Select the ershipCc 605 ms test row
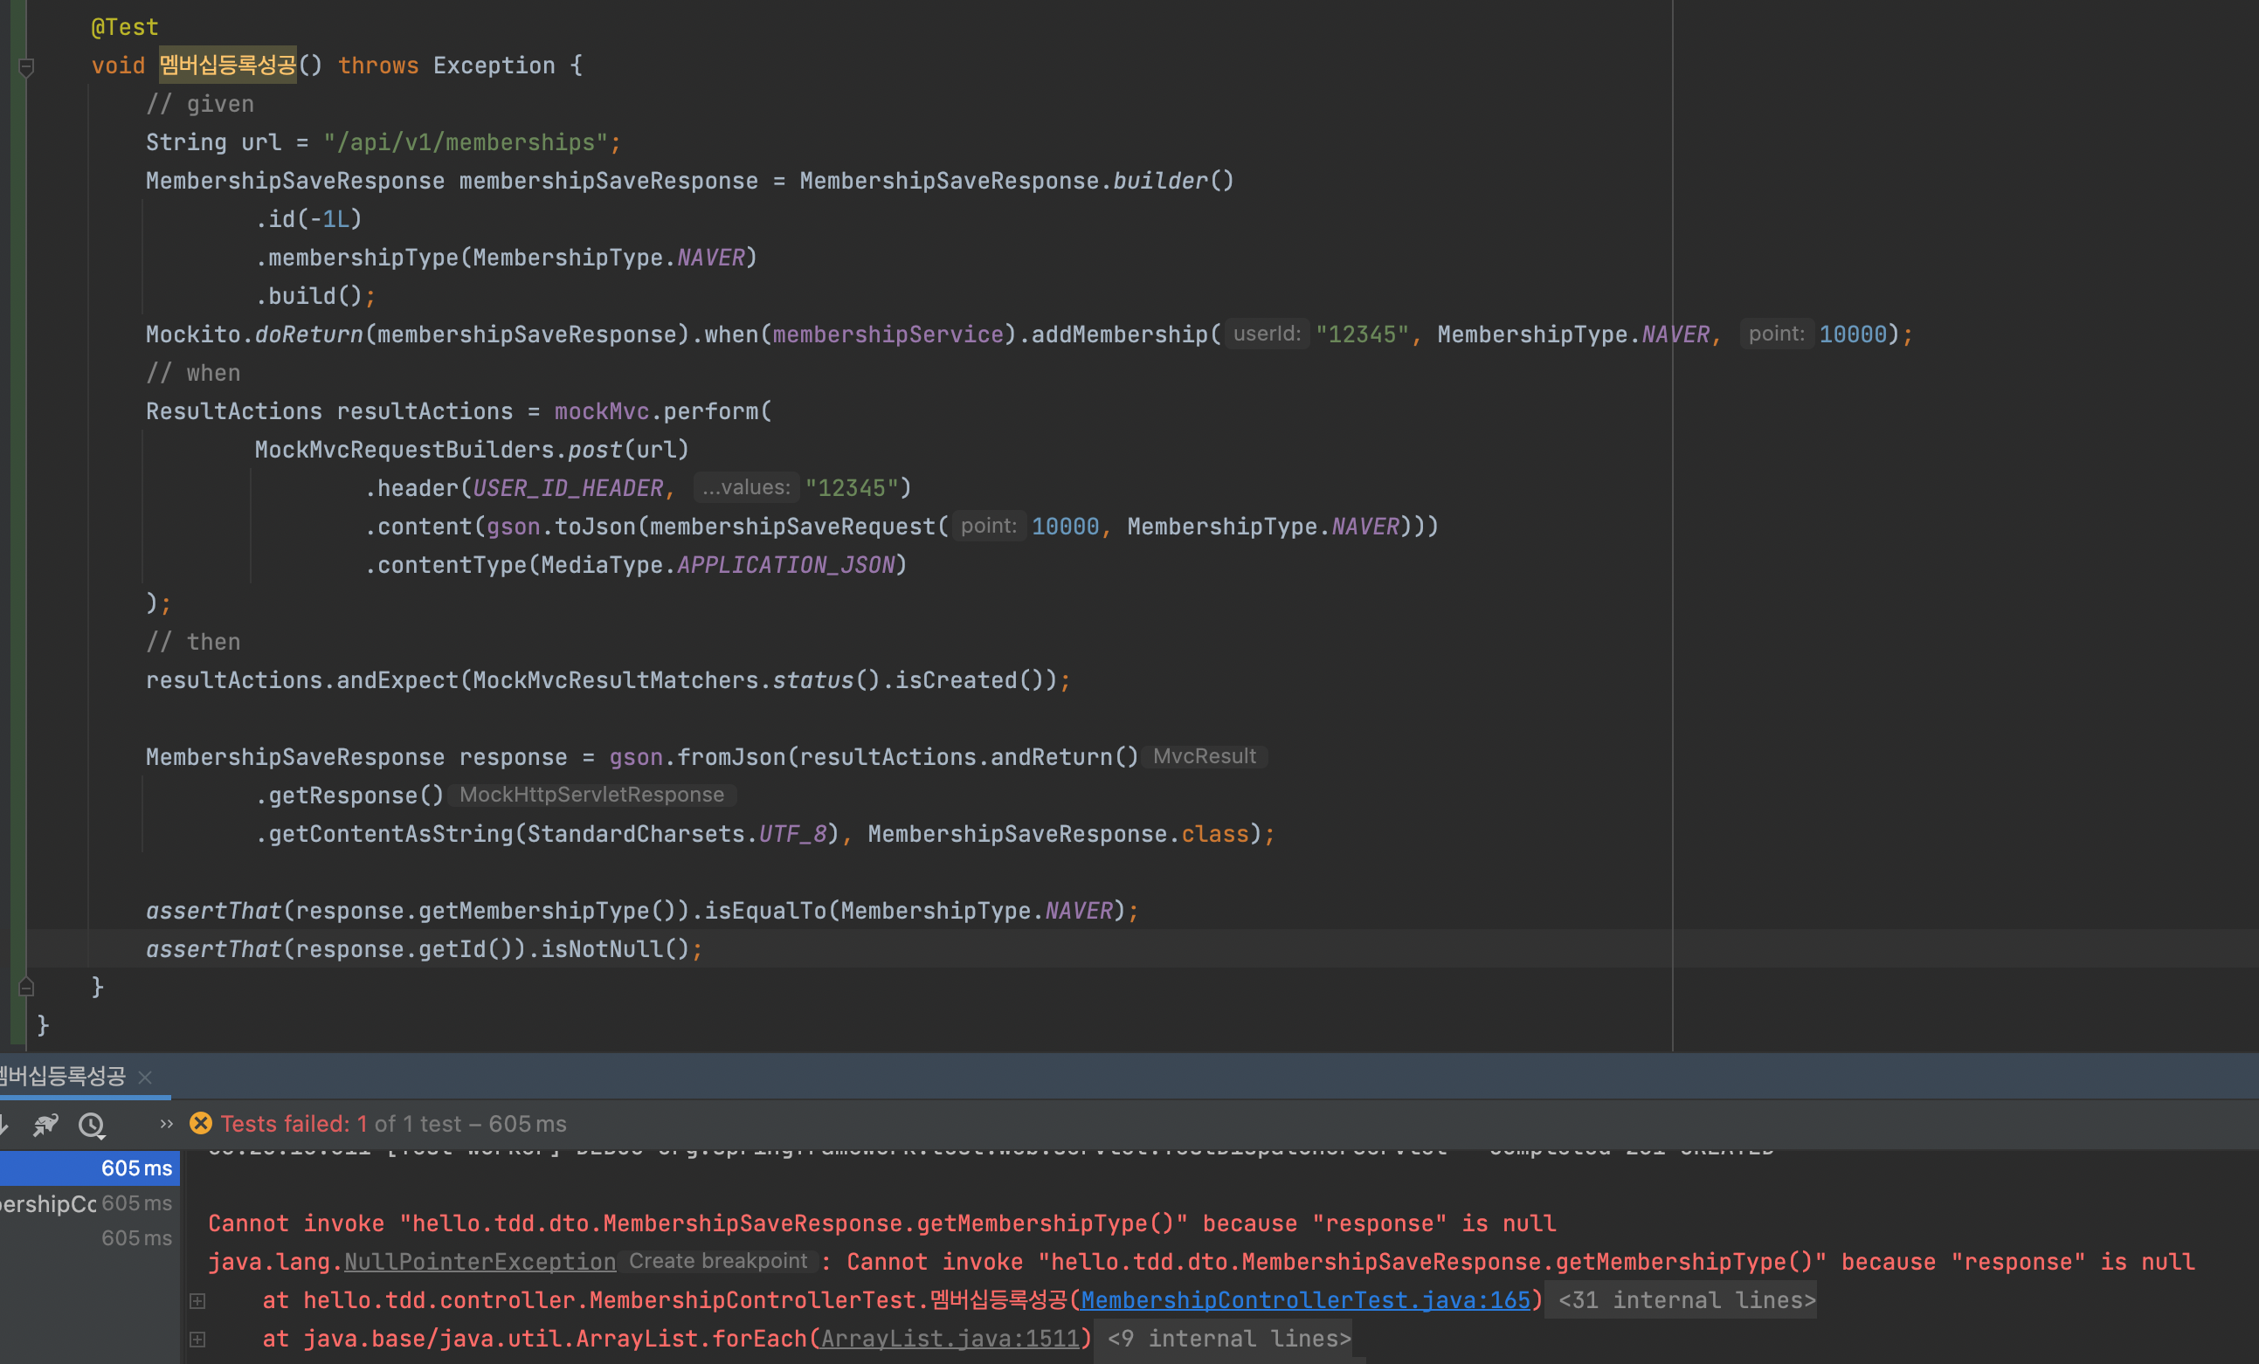The image size is (2259, 1364). 90,1202
